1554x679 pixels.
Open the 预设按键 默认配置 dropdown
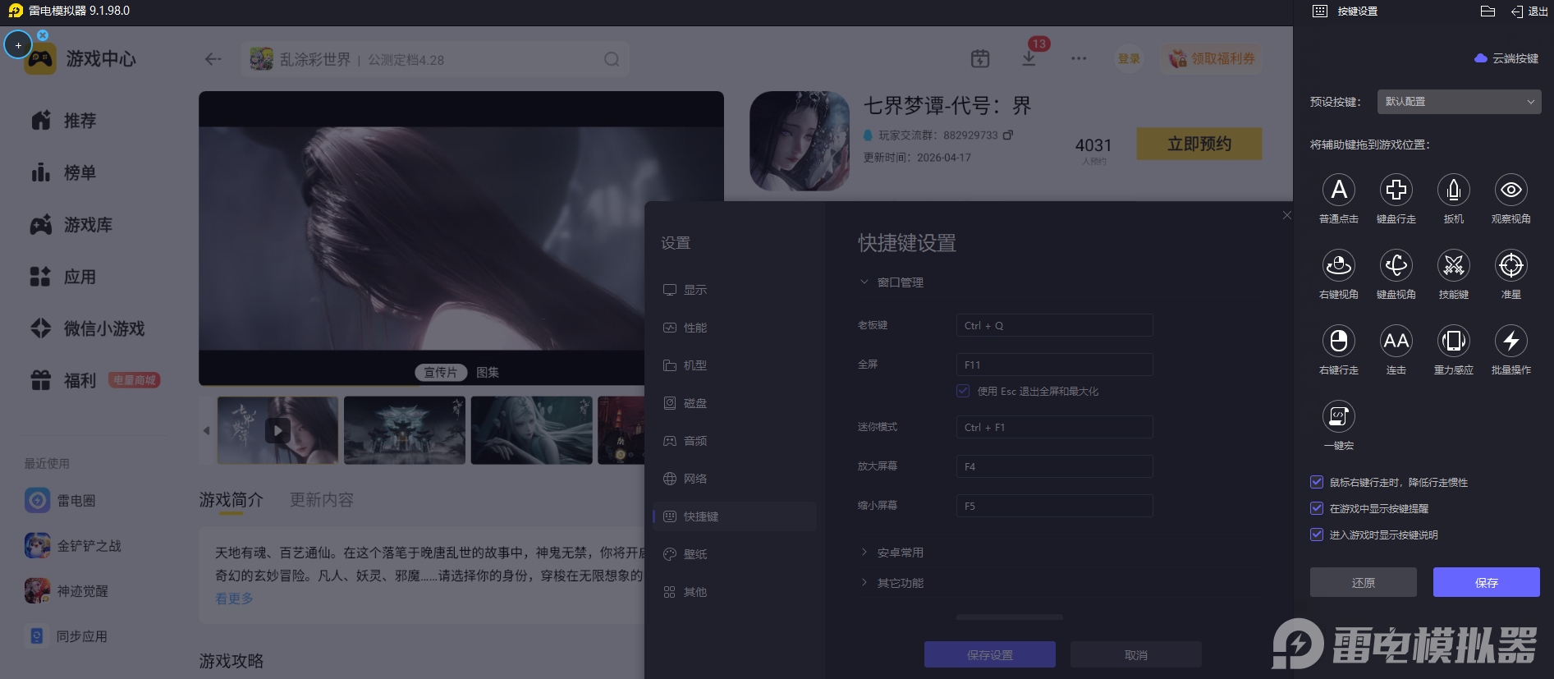click(x=1459, y=102)
